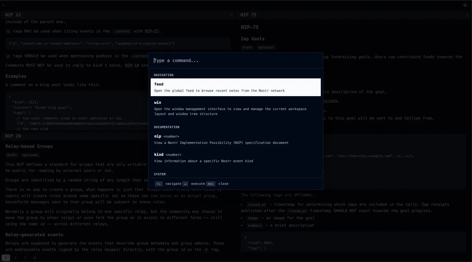Switch to workspace tab 2
472x262 pixels.
click(15, 258)
